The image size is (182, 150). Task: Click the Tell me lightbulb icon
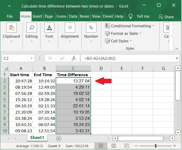click(x=131, y=16)
